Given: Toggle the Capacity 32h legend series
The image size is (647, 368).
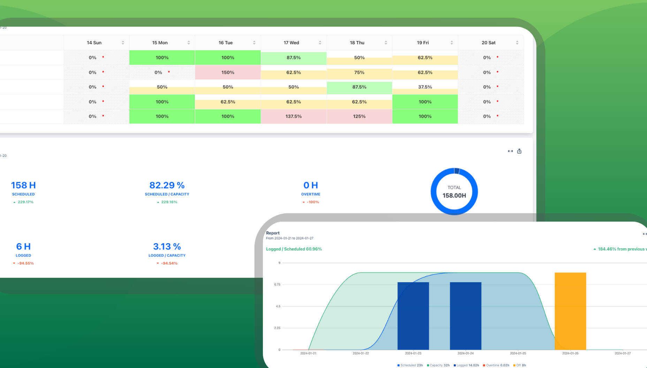Looking at the screenshot, I should (x=438, y=365).
